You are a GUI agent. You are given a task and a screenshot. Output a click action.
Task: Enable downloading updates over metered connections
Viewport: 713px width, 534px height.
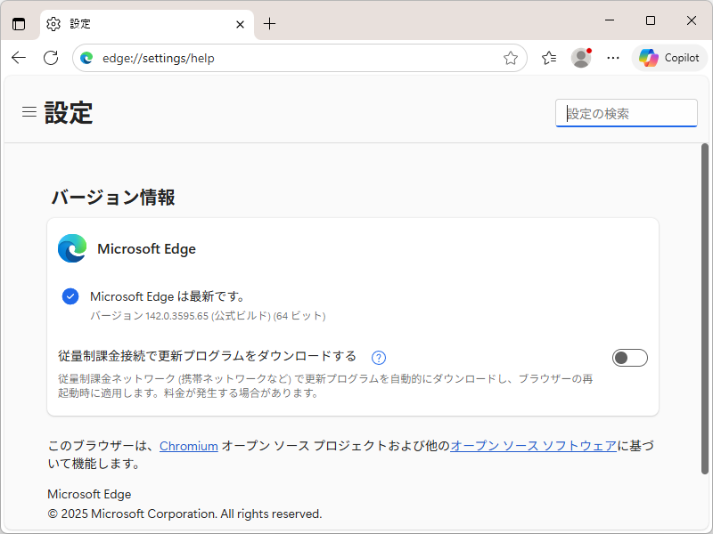[x=629, y=357]
